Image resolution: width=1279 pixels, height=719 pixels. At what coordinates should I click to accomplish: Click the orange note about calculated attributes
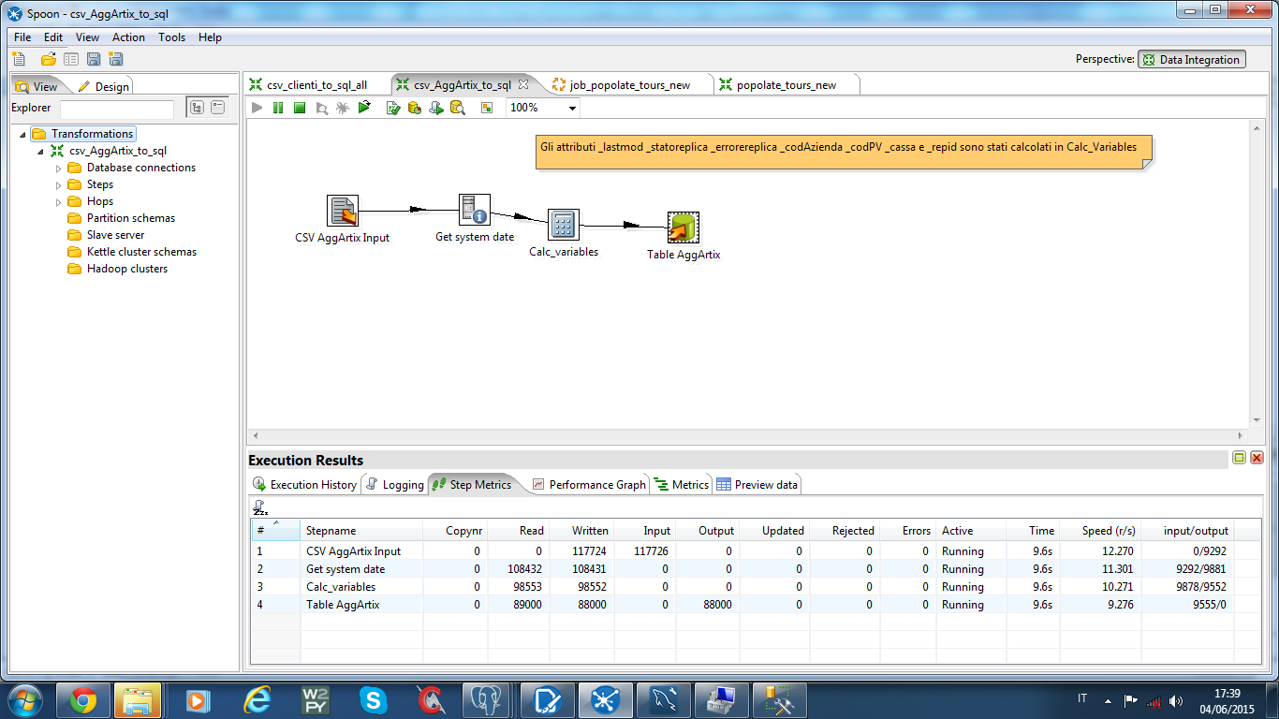coord(844,154)
